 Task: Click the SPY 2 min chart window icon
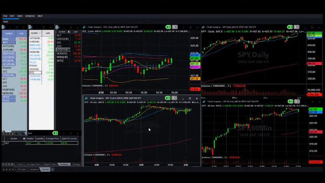[84, 27]
